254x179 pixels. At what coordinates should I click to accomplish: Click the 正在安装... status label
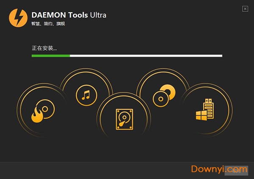coord(44,48)
